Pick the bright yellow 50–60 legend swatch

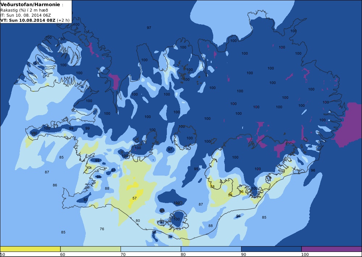(30, 249)
